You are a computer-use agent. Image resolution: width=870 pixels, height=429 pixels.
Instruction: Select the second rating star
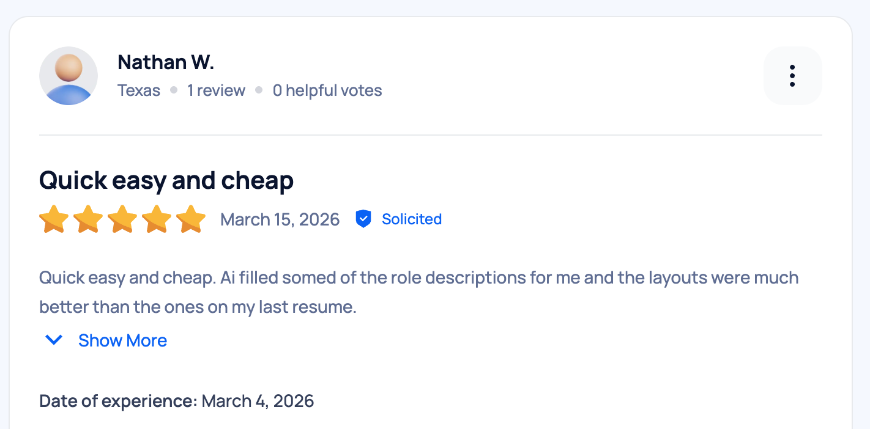click(88, 218)
